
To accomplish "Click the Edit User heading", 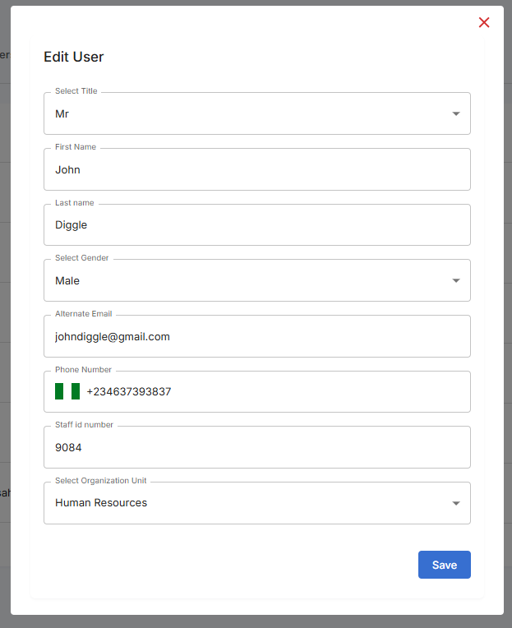I will click(74, 57).
